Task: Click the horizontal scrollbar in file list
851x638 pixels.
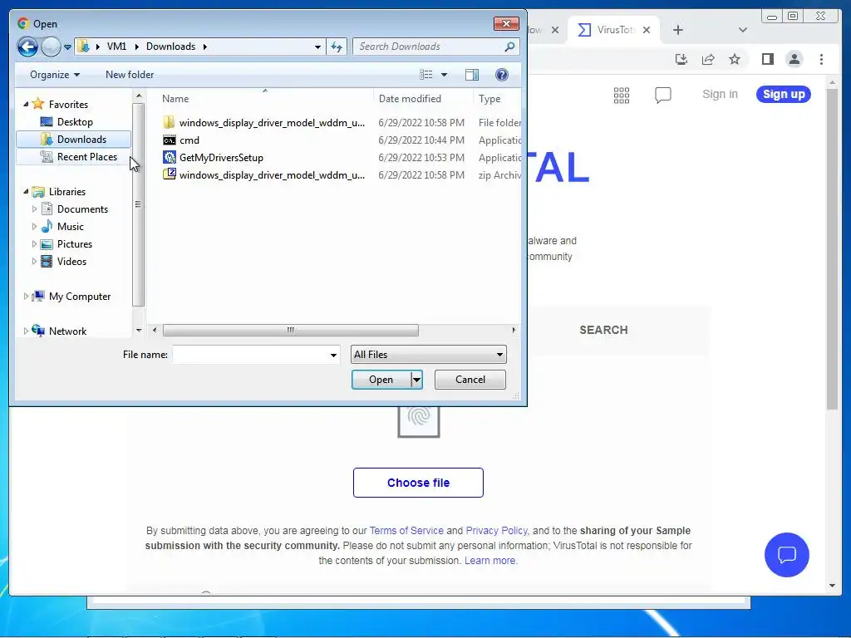Action: 290,330
